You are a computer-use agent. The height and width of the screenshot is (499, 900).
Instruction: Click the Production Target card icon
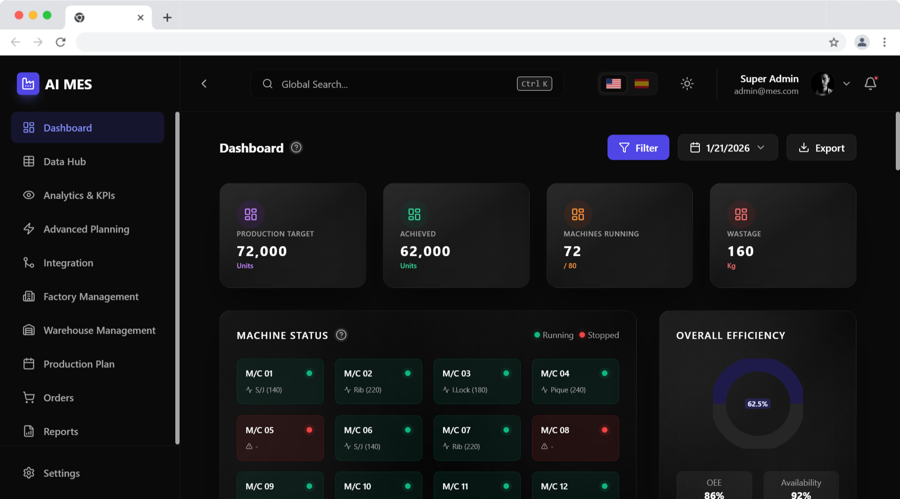click(251, 214)
